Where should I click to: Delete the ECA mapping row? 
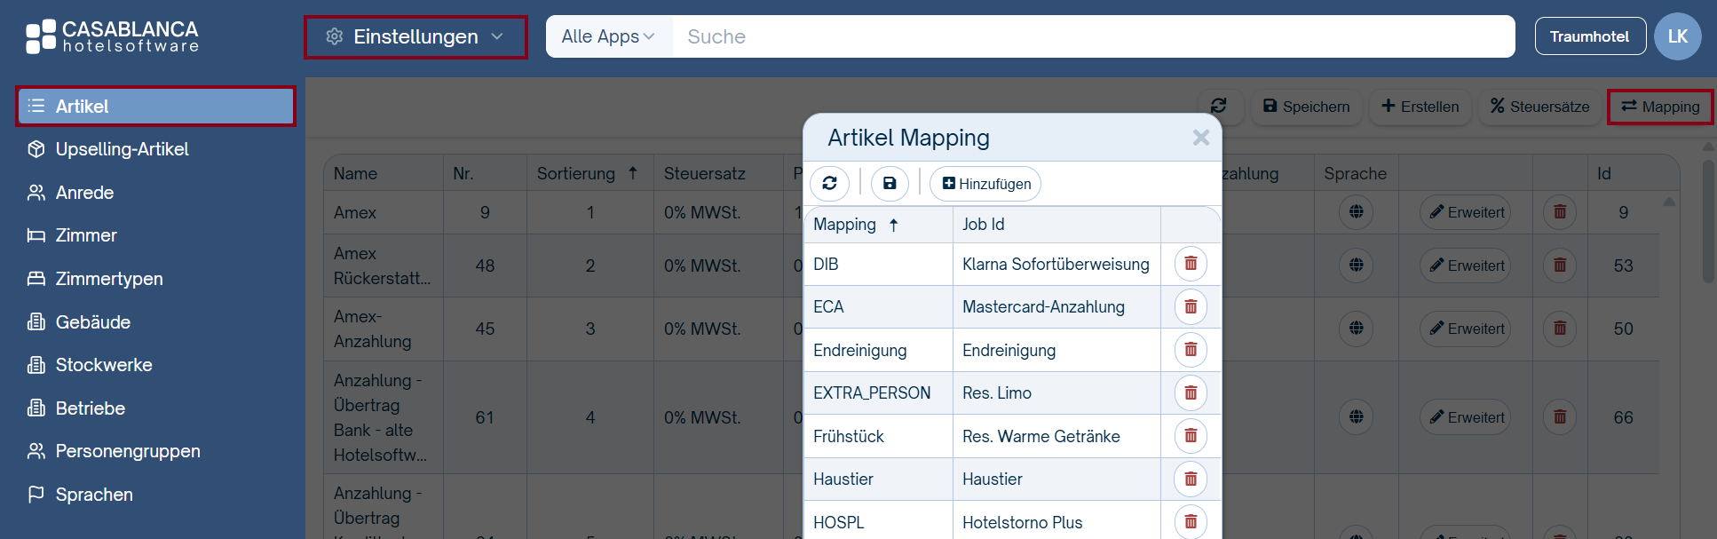(x=1191, y=307)
